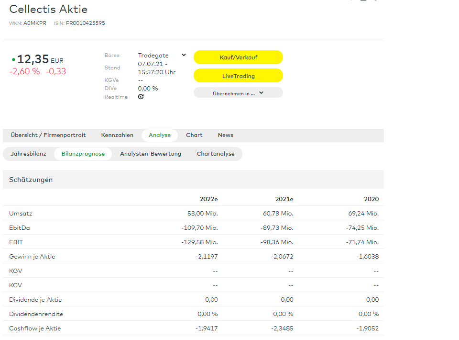Select the Analyse tab
Viewport: 459px width, 340px height.
160,136
